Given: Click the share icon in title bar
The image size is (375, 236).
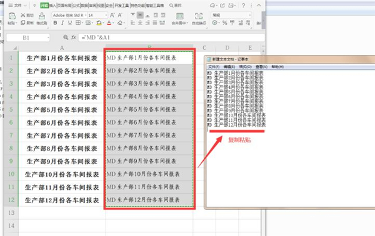Looking at the screenshot, I should 222,5.
